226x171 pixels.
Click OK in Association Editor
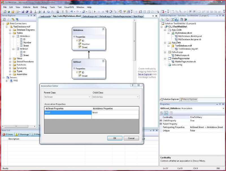point(115,138)
